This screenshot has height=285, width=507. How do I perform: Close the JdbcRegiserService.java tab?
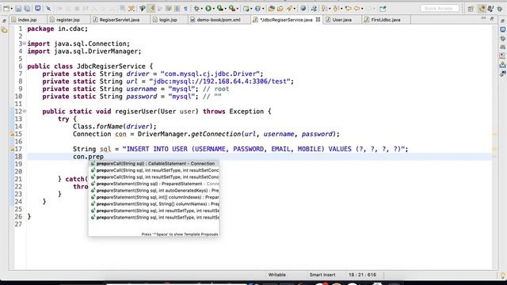318,19
